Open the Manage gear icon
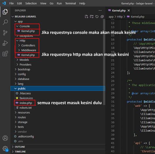Screen dimensions: 155x154 5,148
